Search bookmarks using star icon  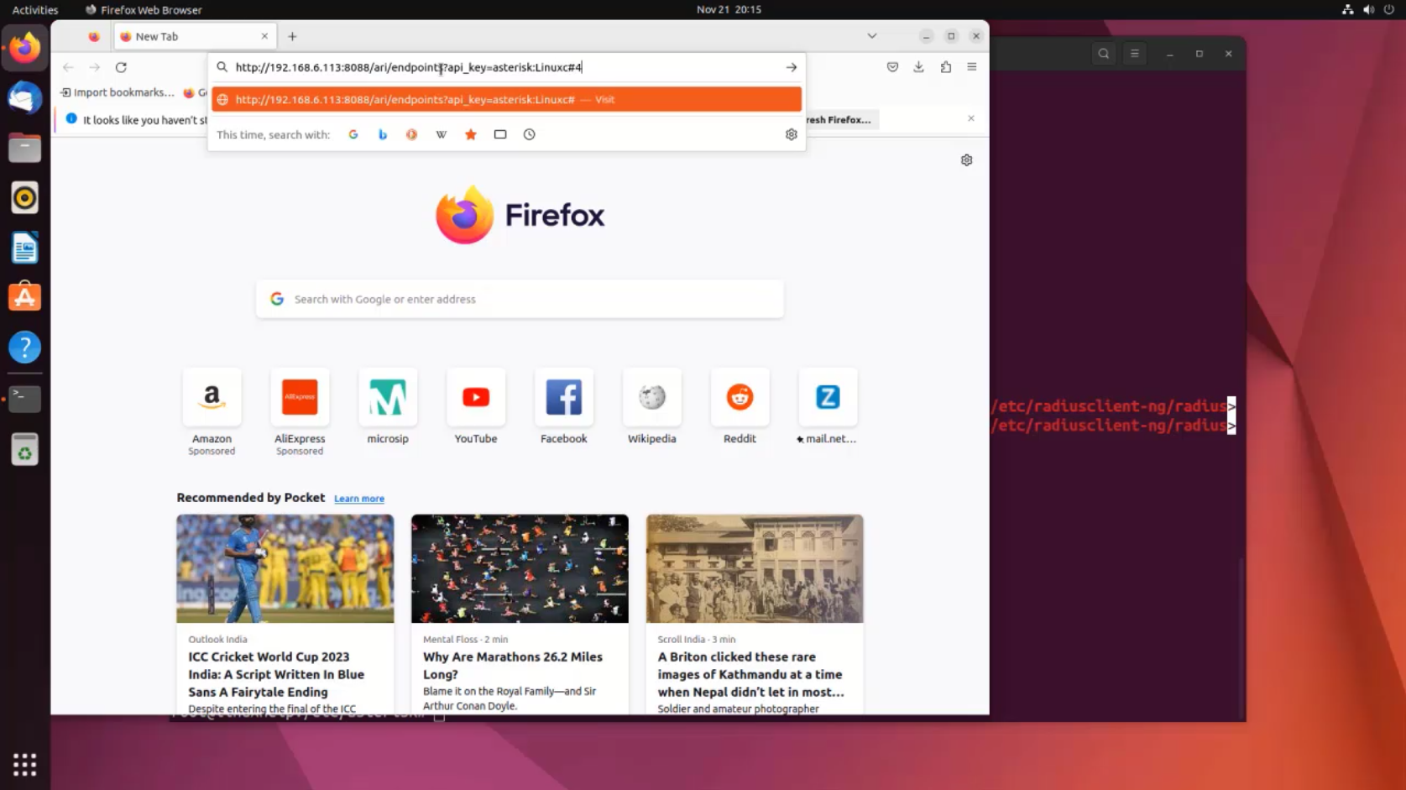click(471, 134)
